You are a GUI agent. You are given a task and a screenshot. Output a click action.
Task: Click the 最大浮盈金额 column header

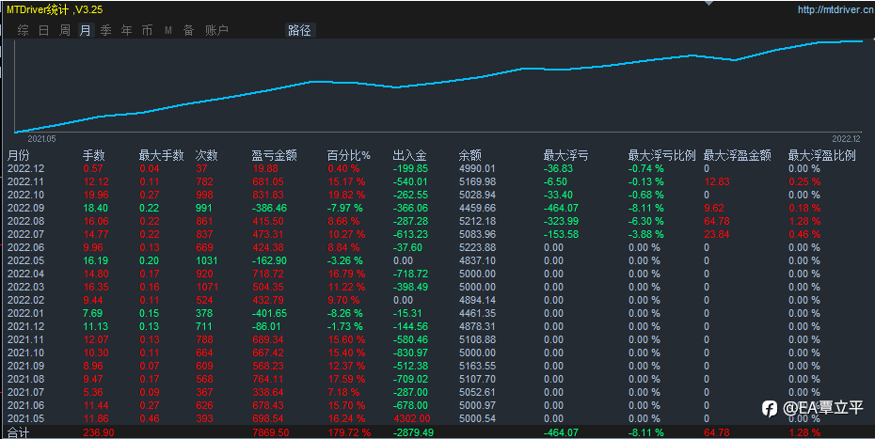pos(738,155)
